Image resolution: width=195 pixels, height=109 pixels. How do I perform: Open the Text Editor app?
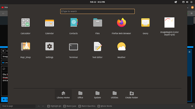97,46
